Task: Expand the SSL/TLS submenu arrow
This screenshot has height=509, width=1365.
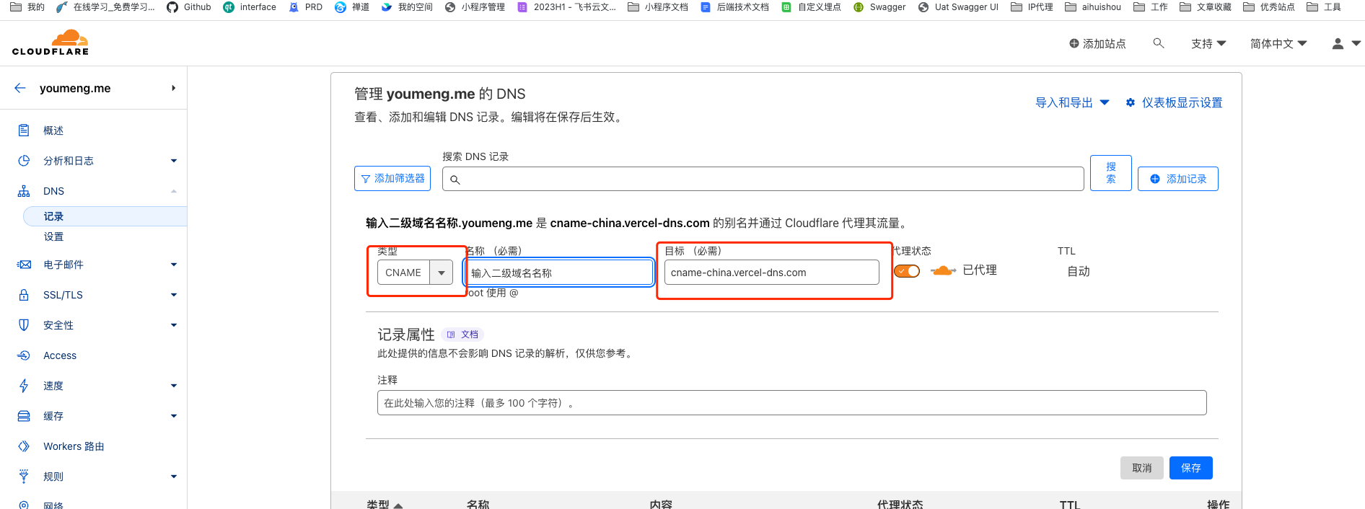Action: pyautogui.click(x=174, y=295)
